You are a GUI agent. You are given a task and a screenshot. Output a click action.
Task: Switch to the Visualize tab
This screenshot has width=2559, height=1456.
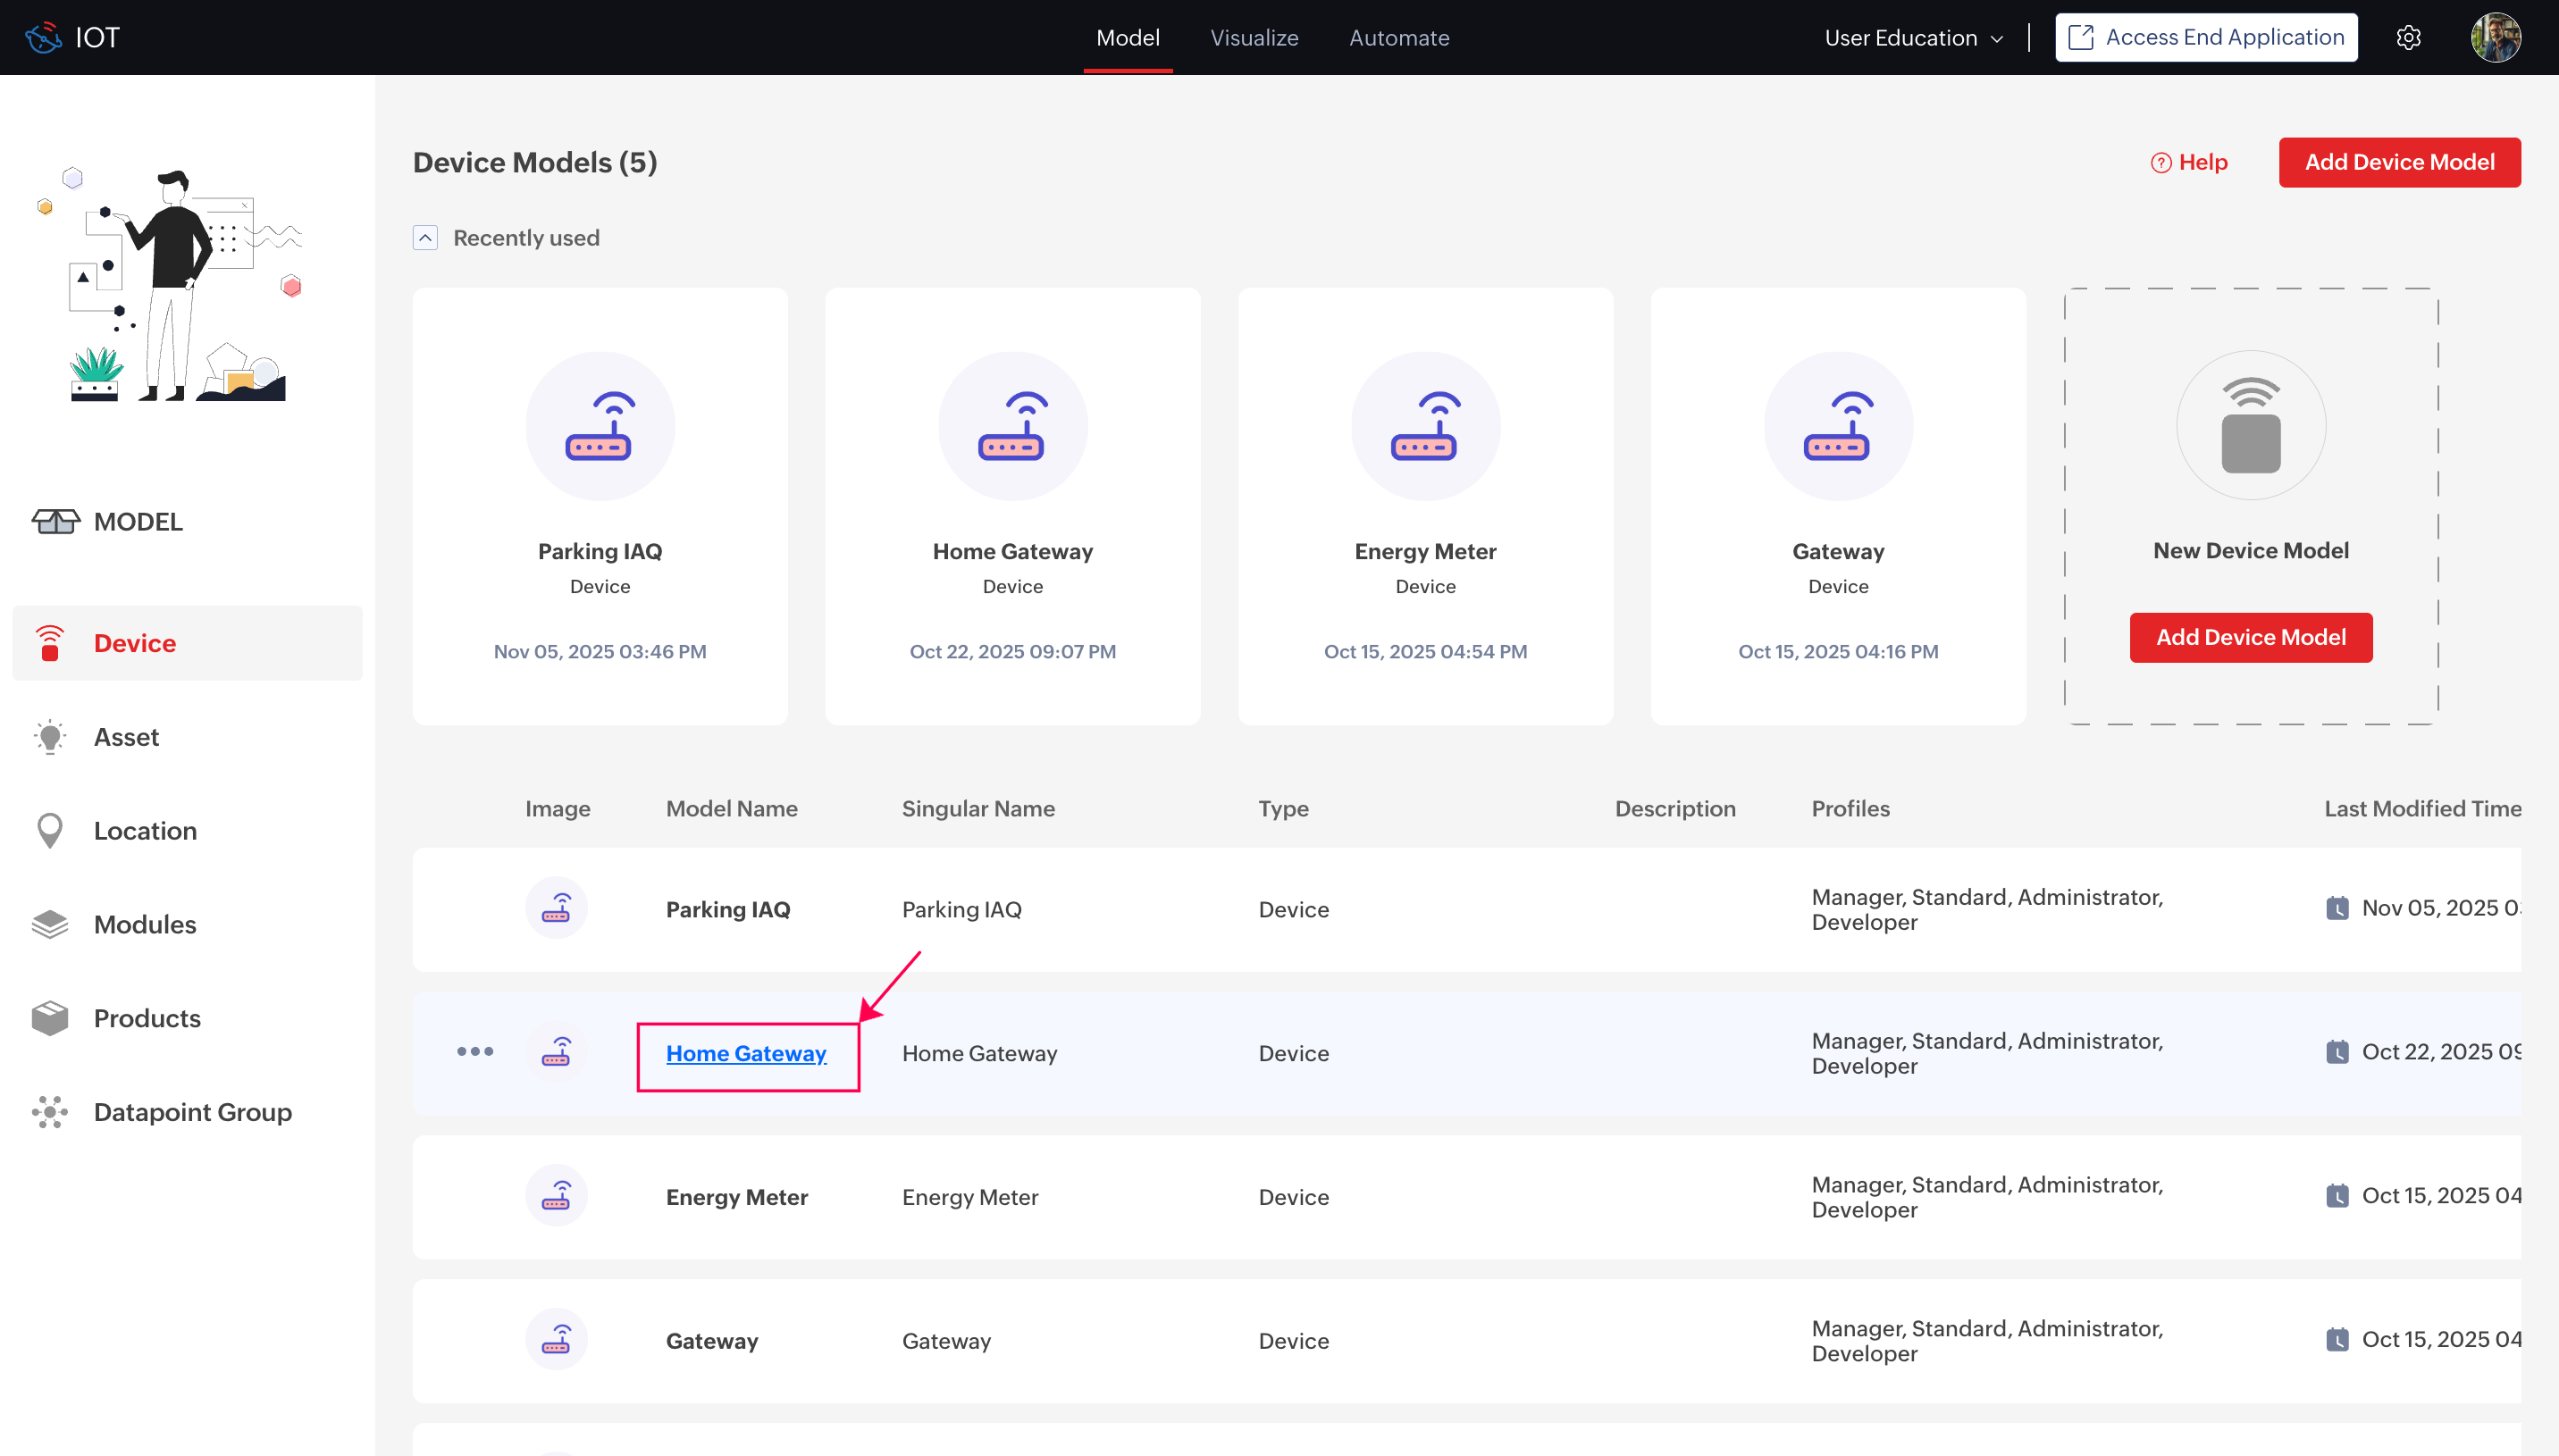pyautogui.click(x=1254, y=38)
